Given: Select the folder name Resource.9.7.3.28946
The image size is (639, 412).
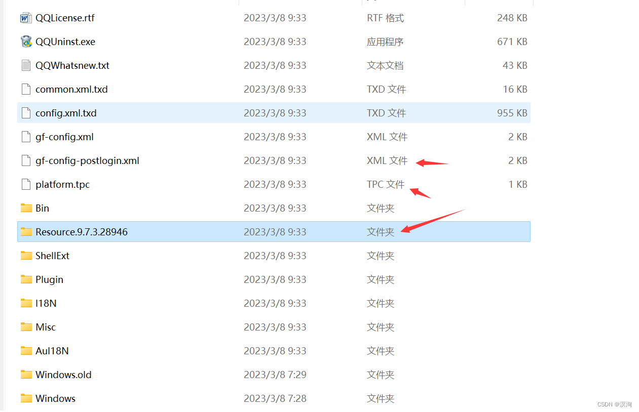Looking at the screenshot, I should 82,232.
